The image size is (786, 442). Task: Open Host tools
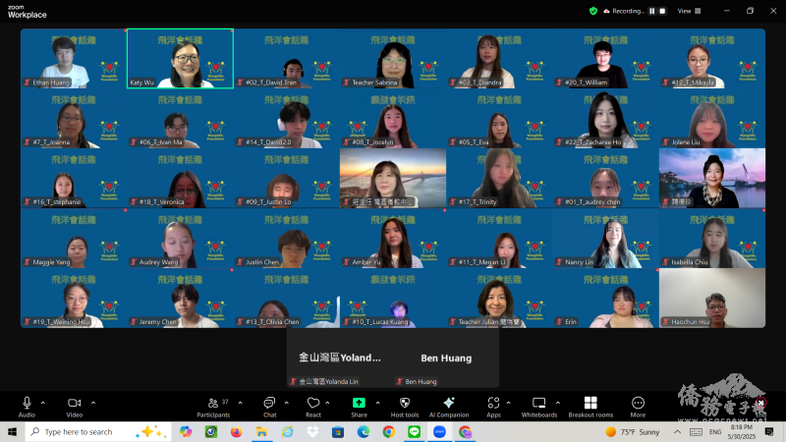[404, 406]
